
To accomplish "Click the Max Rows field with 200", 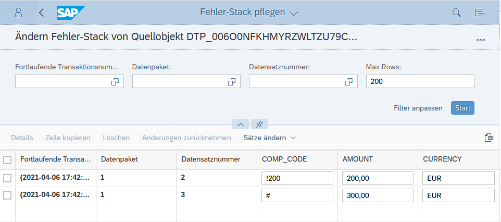I will 420,82.
